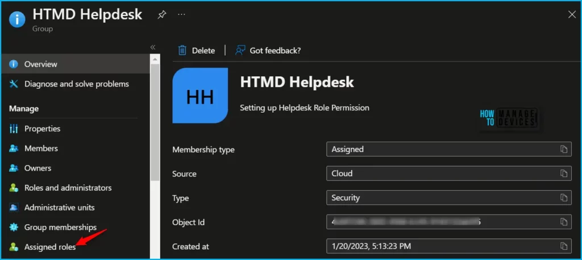Viewport: 582px width, 260px height.
Task: Click the Membership type label
Action: (203, 150)
